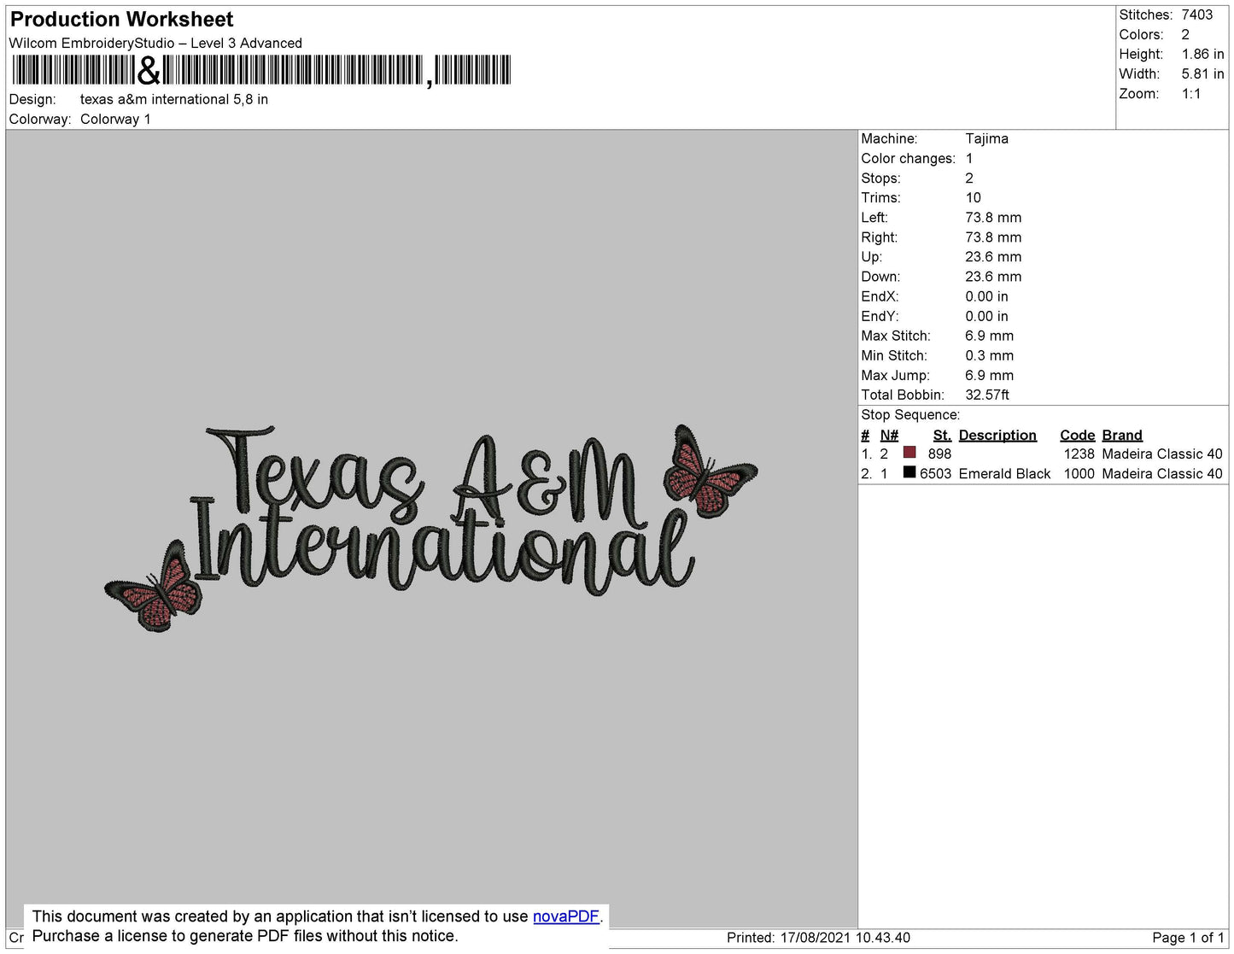Click Madeira Classic 40 in row 1

click(1162, 454)
